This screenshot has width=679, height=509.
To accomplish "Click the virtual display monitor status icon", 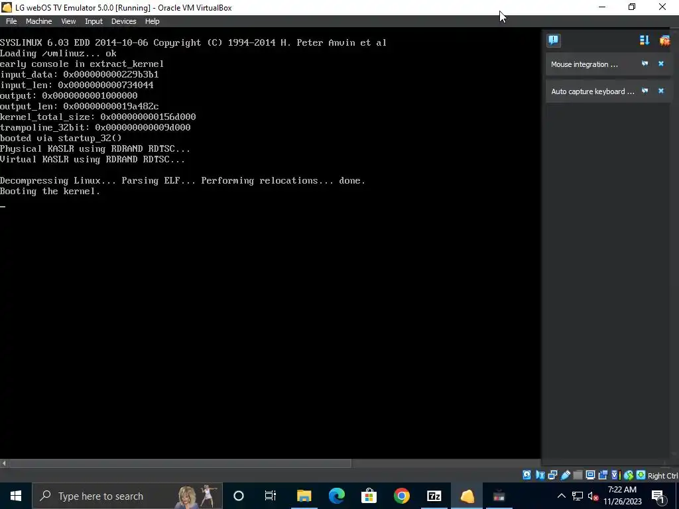I will pos(590,475).
